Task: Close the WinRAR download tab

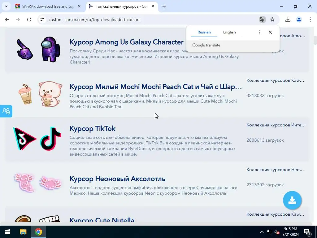Action: 79,6
